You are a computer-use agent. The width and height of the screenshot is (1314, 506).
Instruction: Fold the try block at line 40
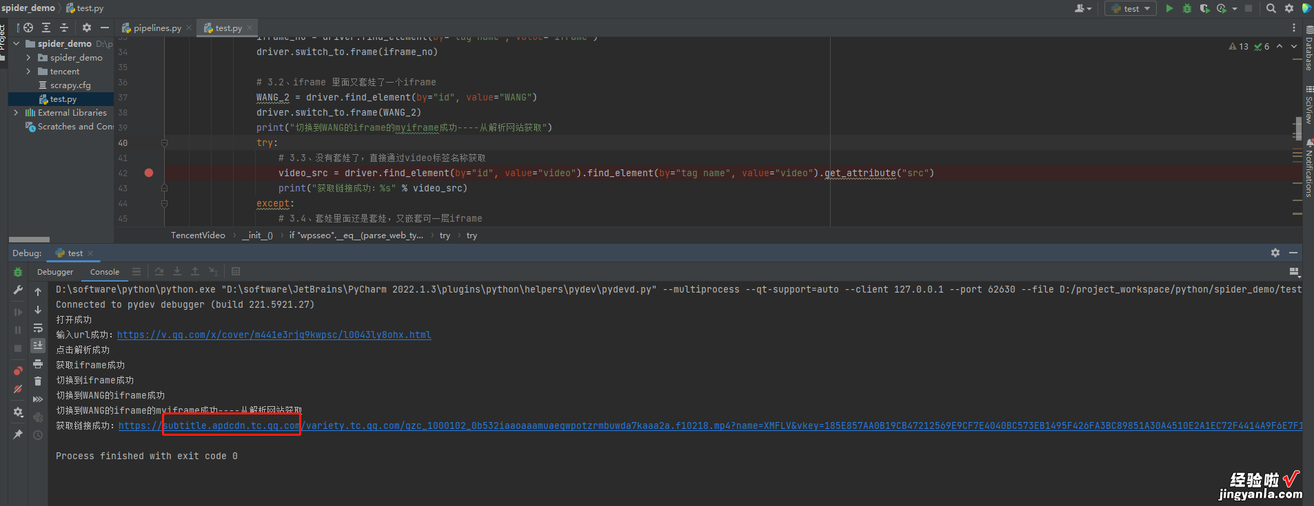164,143
